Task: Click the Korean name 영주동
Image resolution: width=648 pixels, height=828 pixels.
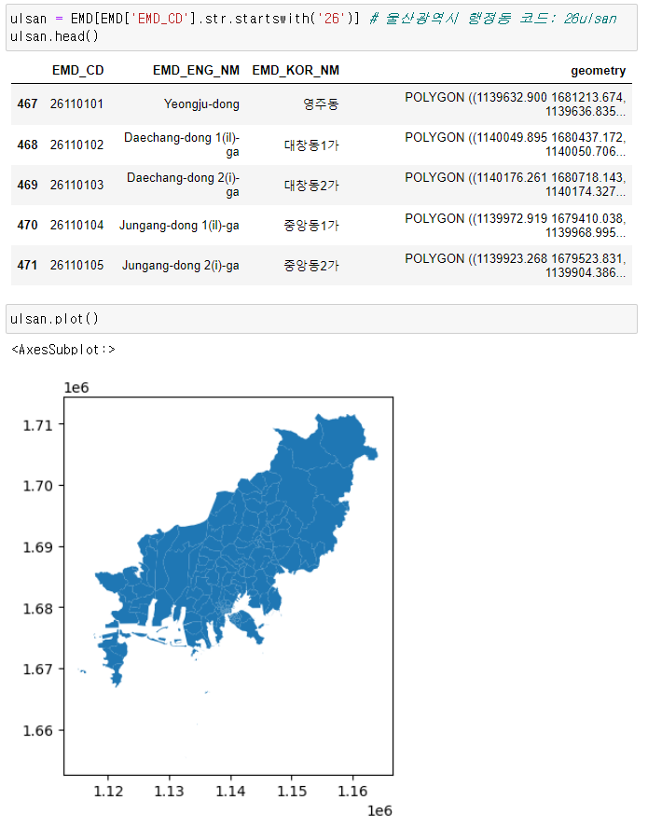Action: [x=321, y=104]
